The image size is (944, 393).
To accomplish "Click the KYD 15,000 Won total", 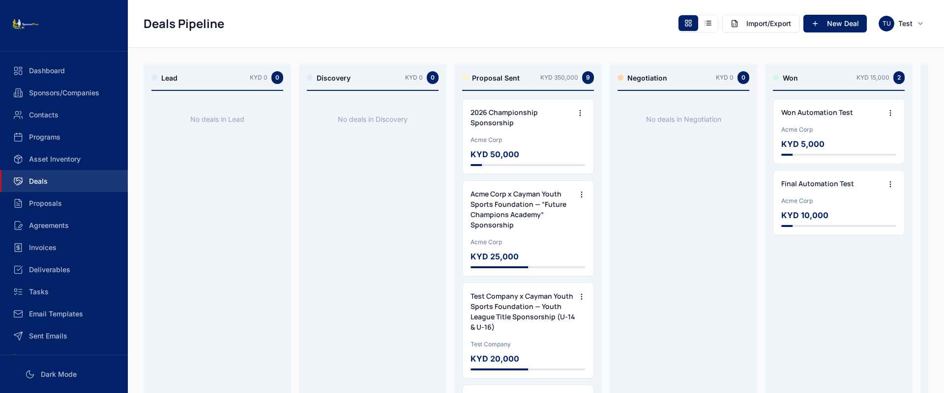I will point(873,78).
